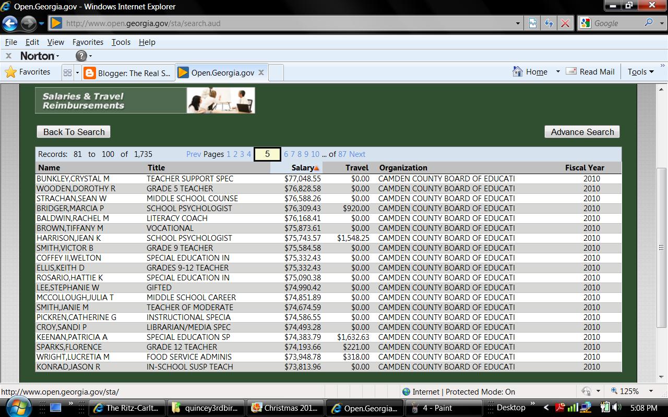Close the Norton toolbar with X
This screenshot has width=668, height=417.
coord(8,56)
